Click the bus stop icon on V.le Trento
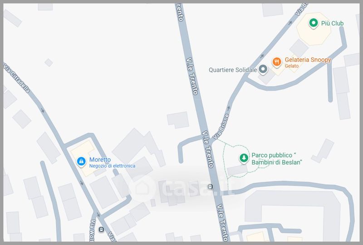 pyautogui.click(x=210, y=187)
